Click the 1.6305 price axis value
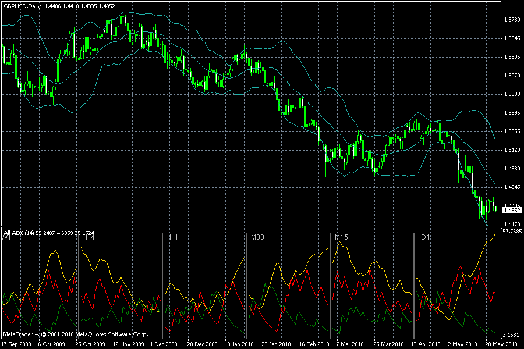This screenshot has height=349, width=524. [x=512, y=57]
